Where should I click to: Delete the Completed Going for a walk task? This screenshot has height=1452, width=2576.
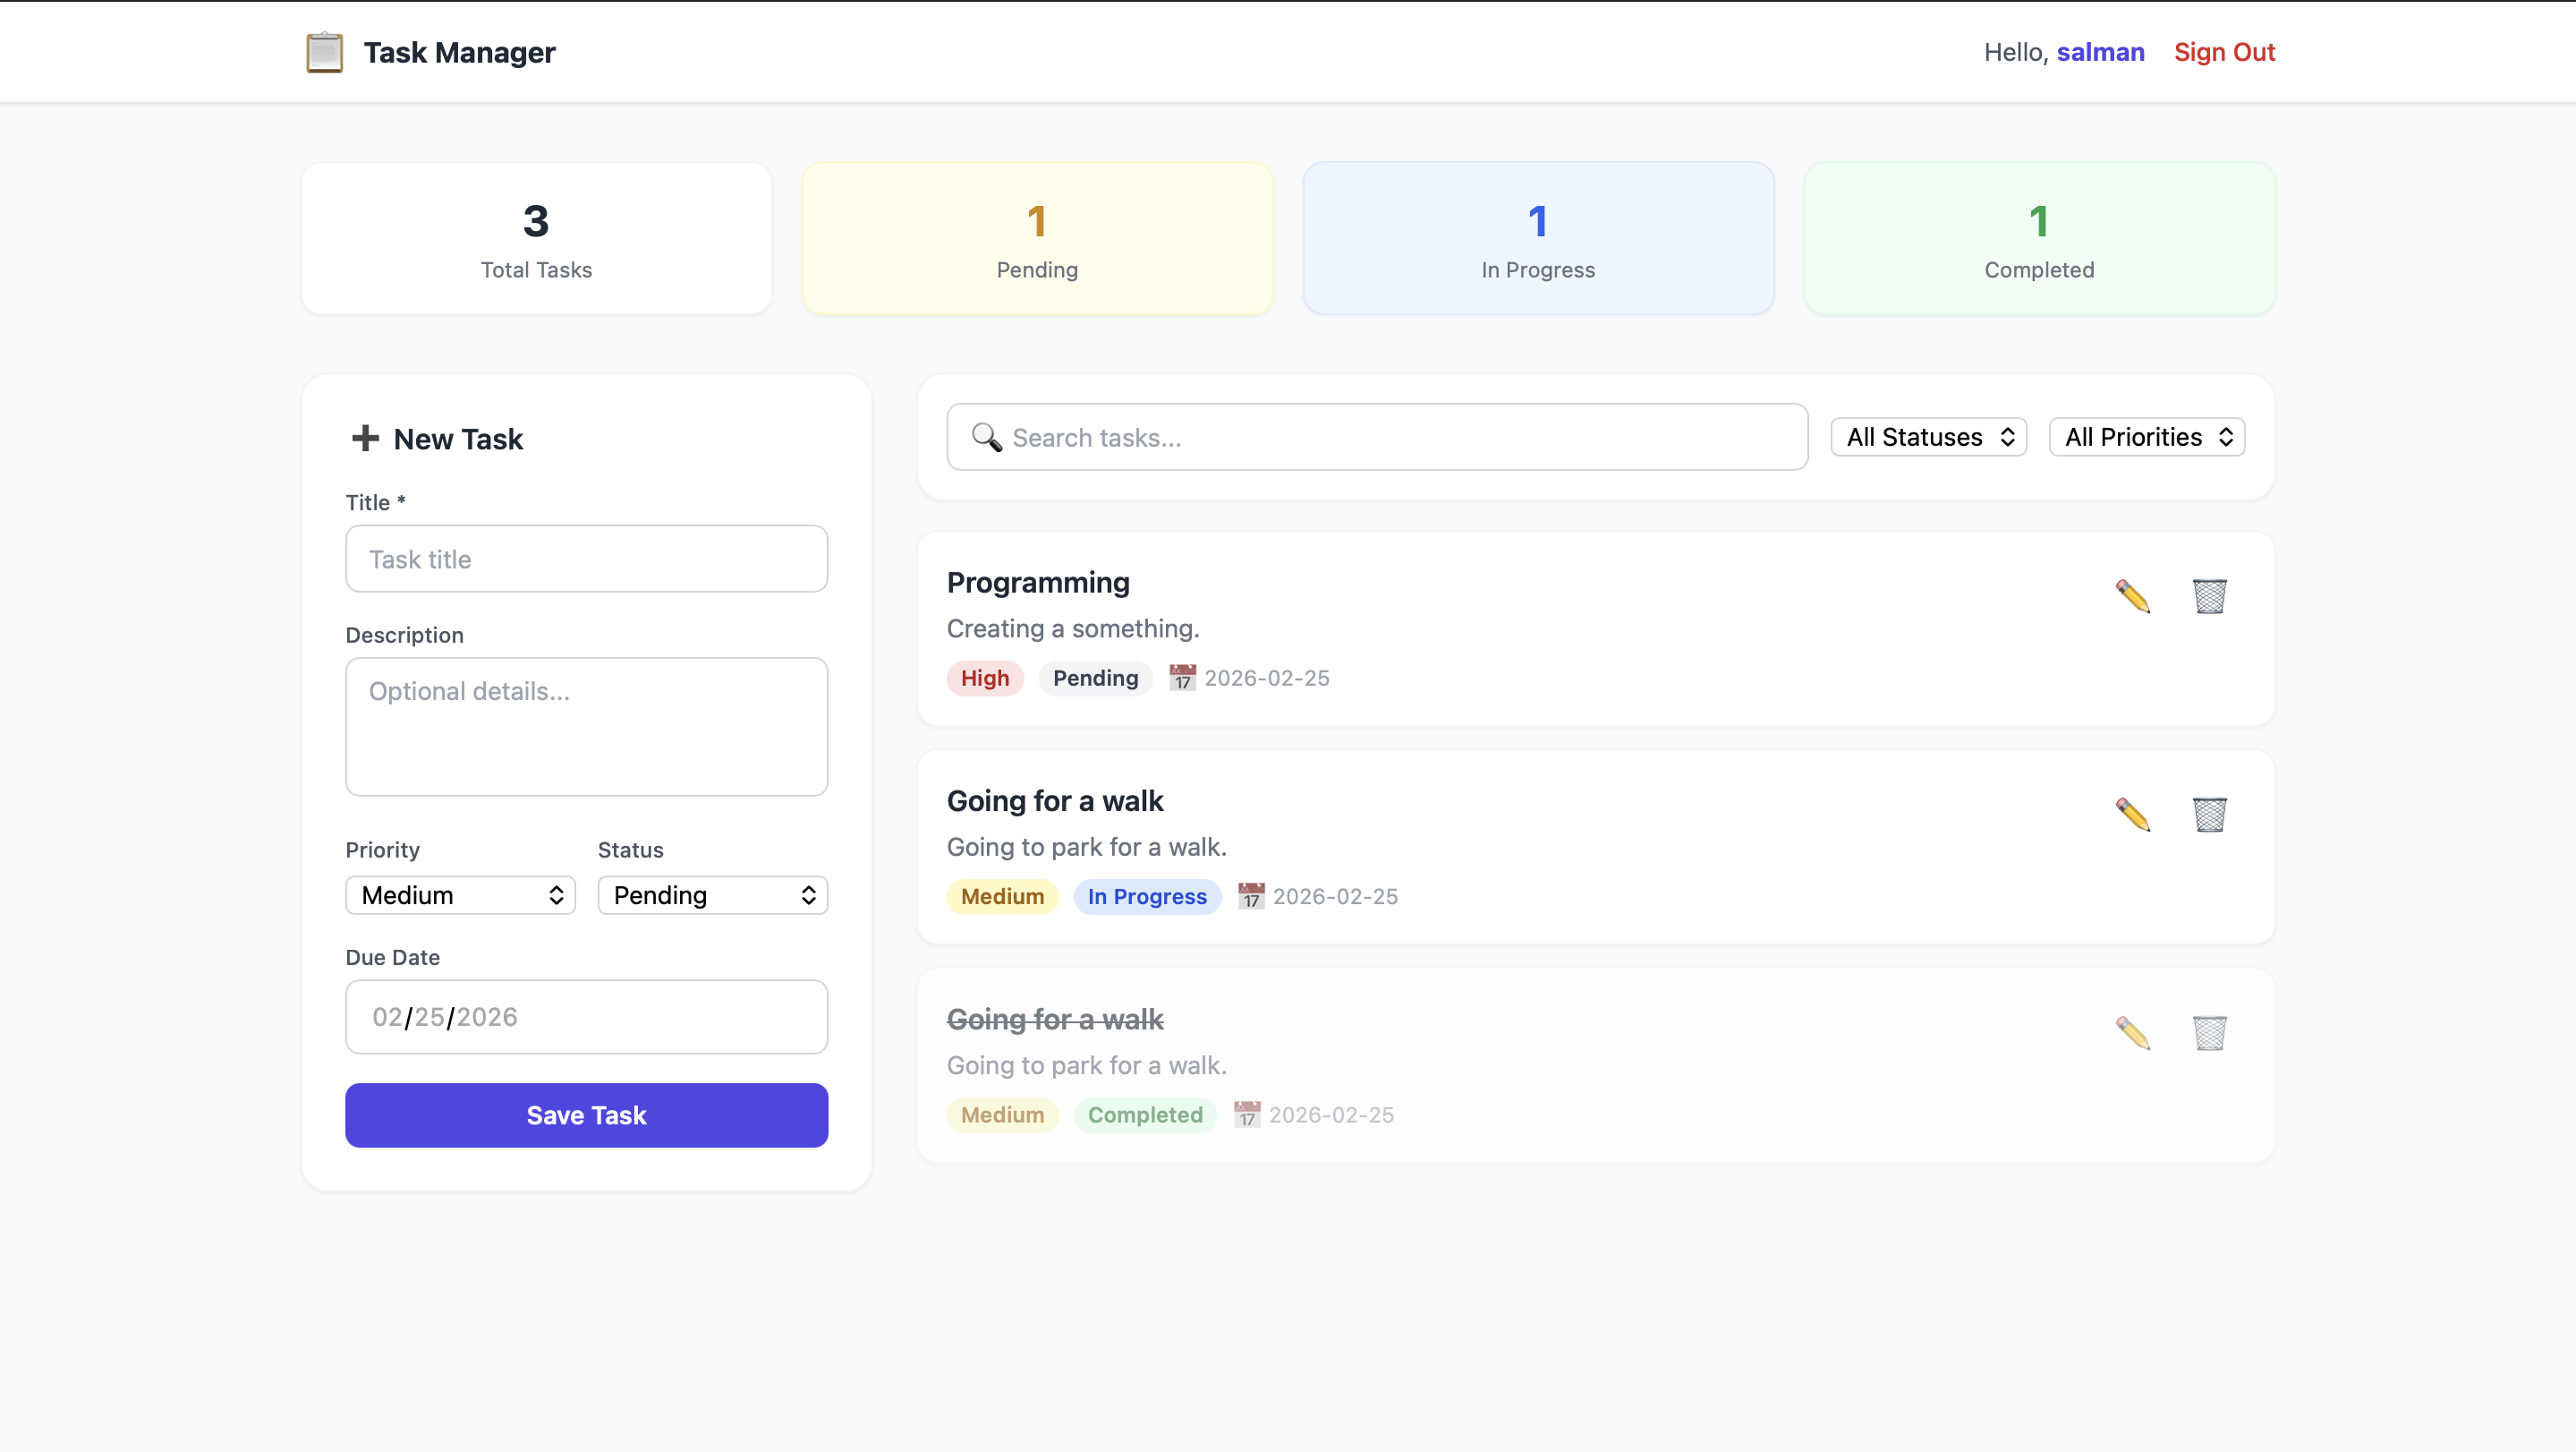click(2209, 1033)
